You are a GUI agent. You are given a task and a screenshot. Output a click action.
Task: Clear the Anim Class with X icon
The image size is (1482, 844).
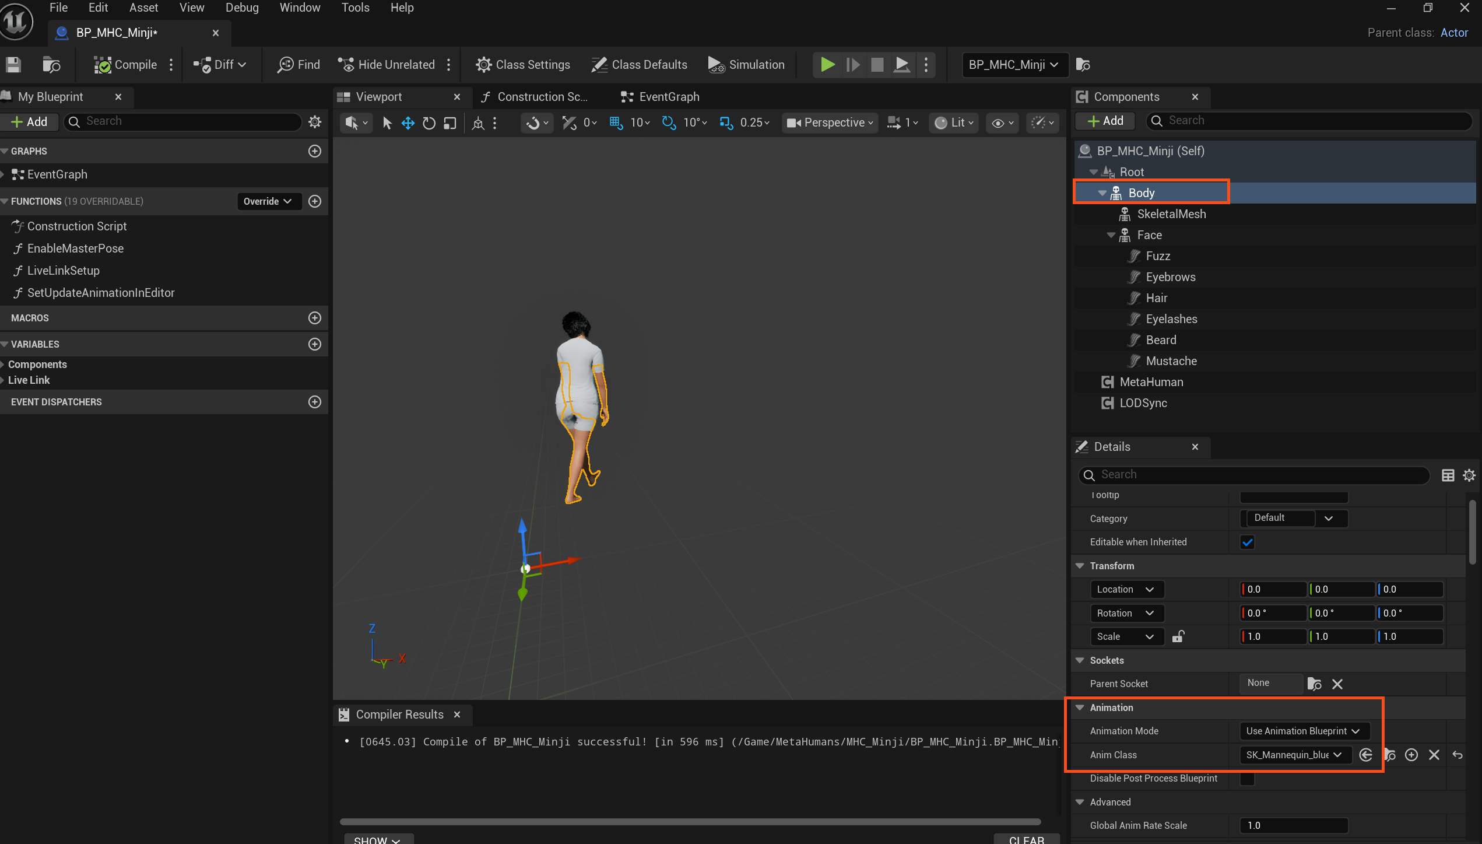click(1434, 755)
